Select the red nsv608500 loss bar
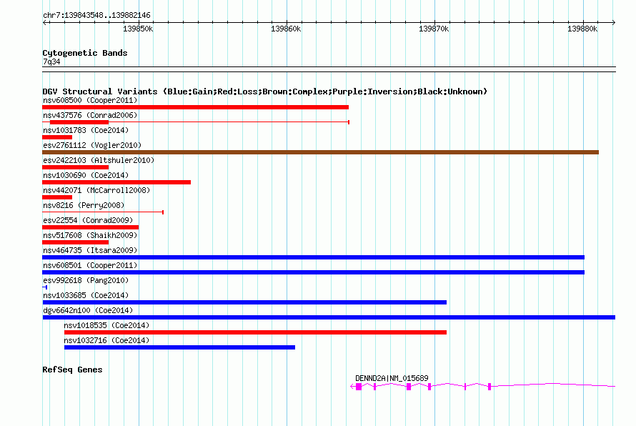This screenshot has height=426, width=636. click(x=196, y=107)
